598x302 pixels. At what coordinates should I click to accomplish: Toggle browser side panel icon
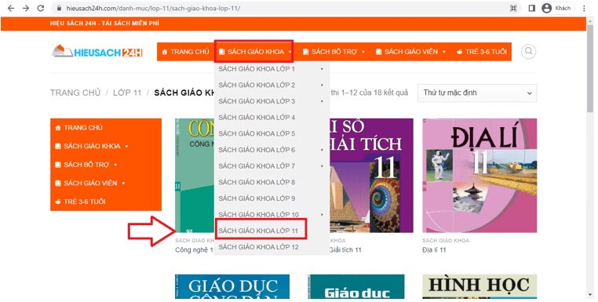(x=531, y=8)
